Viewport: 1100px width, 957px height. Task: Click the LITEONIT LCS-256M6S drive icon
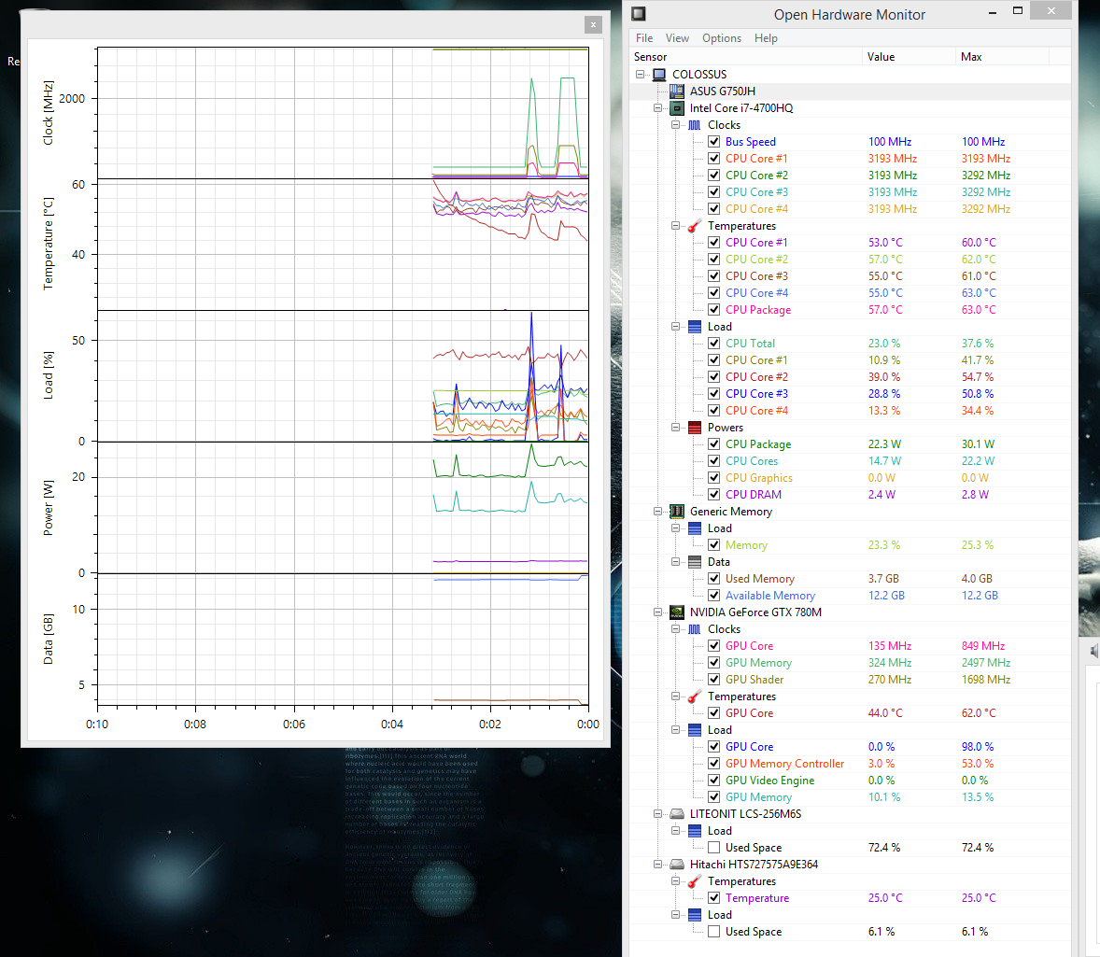pos(676,814)
